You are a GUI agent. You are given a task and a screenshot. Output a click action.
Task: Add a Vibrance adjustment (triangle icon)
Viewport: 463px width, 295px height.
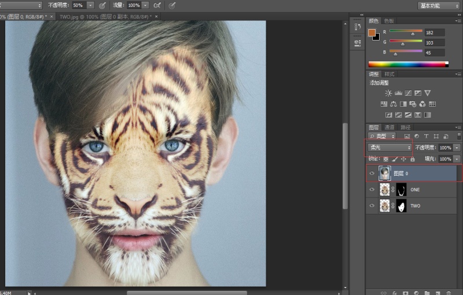pos(427,93)
